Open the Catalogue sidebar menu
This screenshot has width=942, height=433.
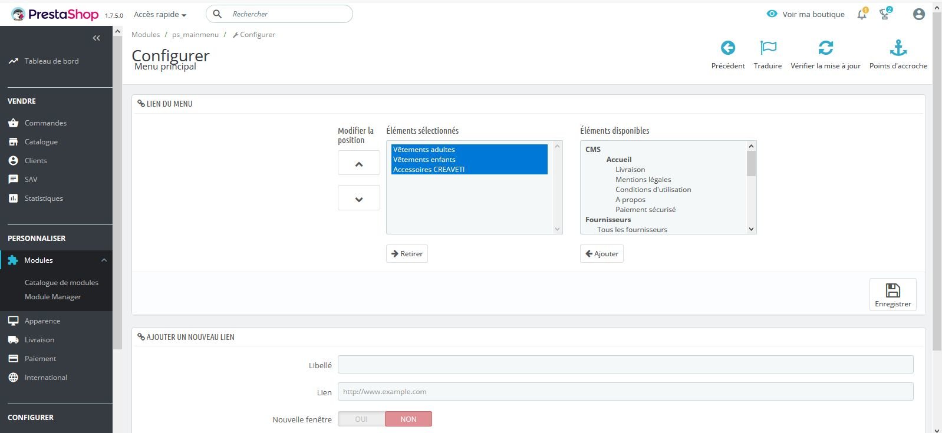pyautogui.click(x=41, y=142)
